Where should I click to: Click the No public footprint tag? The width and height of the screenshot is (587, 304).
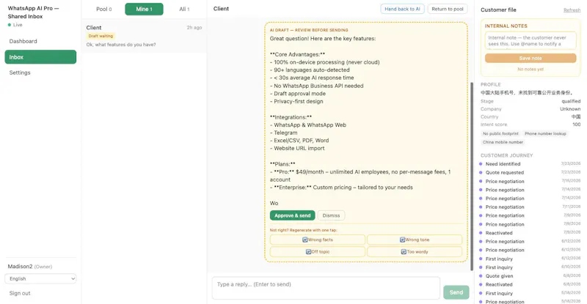click(500, 133)
